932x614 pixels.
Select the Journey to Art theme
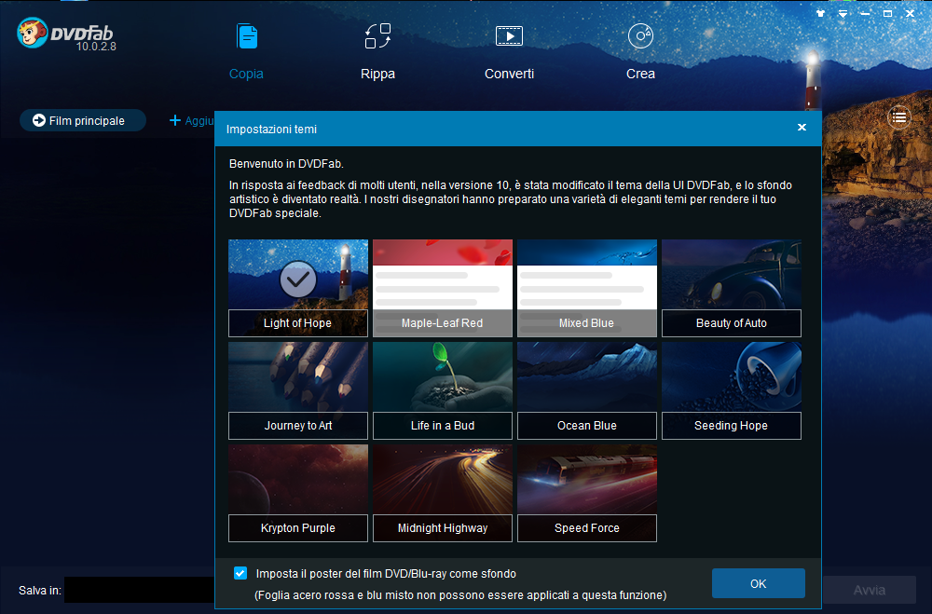(x=298, y=390)
